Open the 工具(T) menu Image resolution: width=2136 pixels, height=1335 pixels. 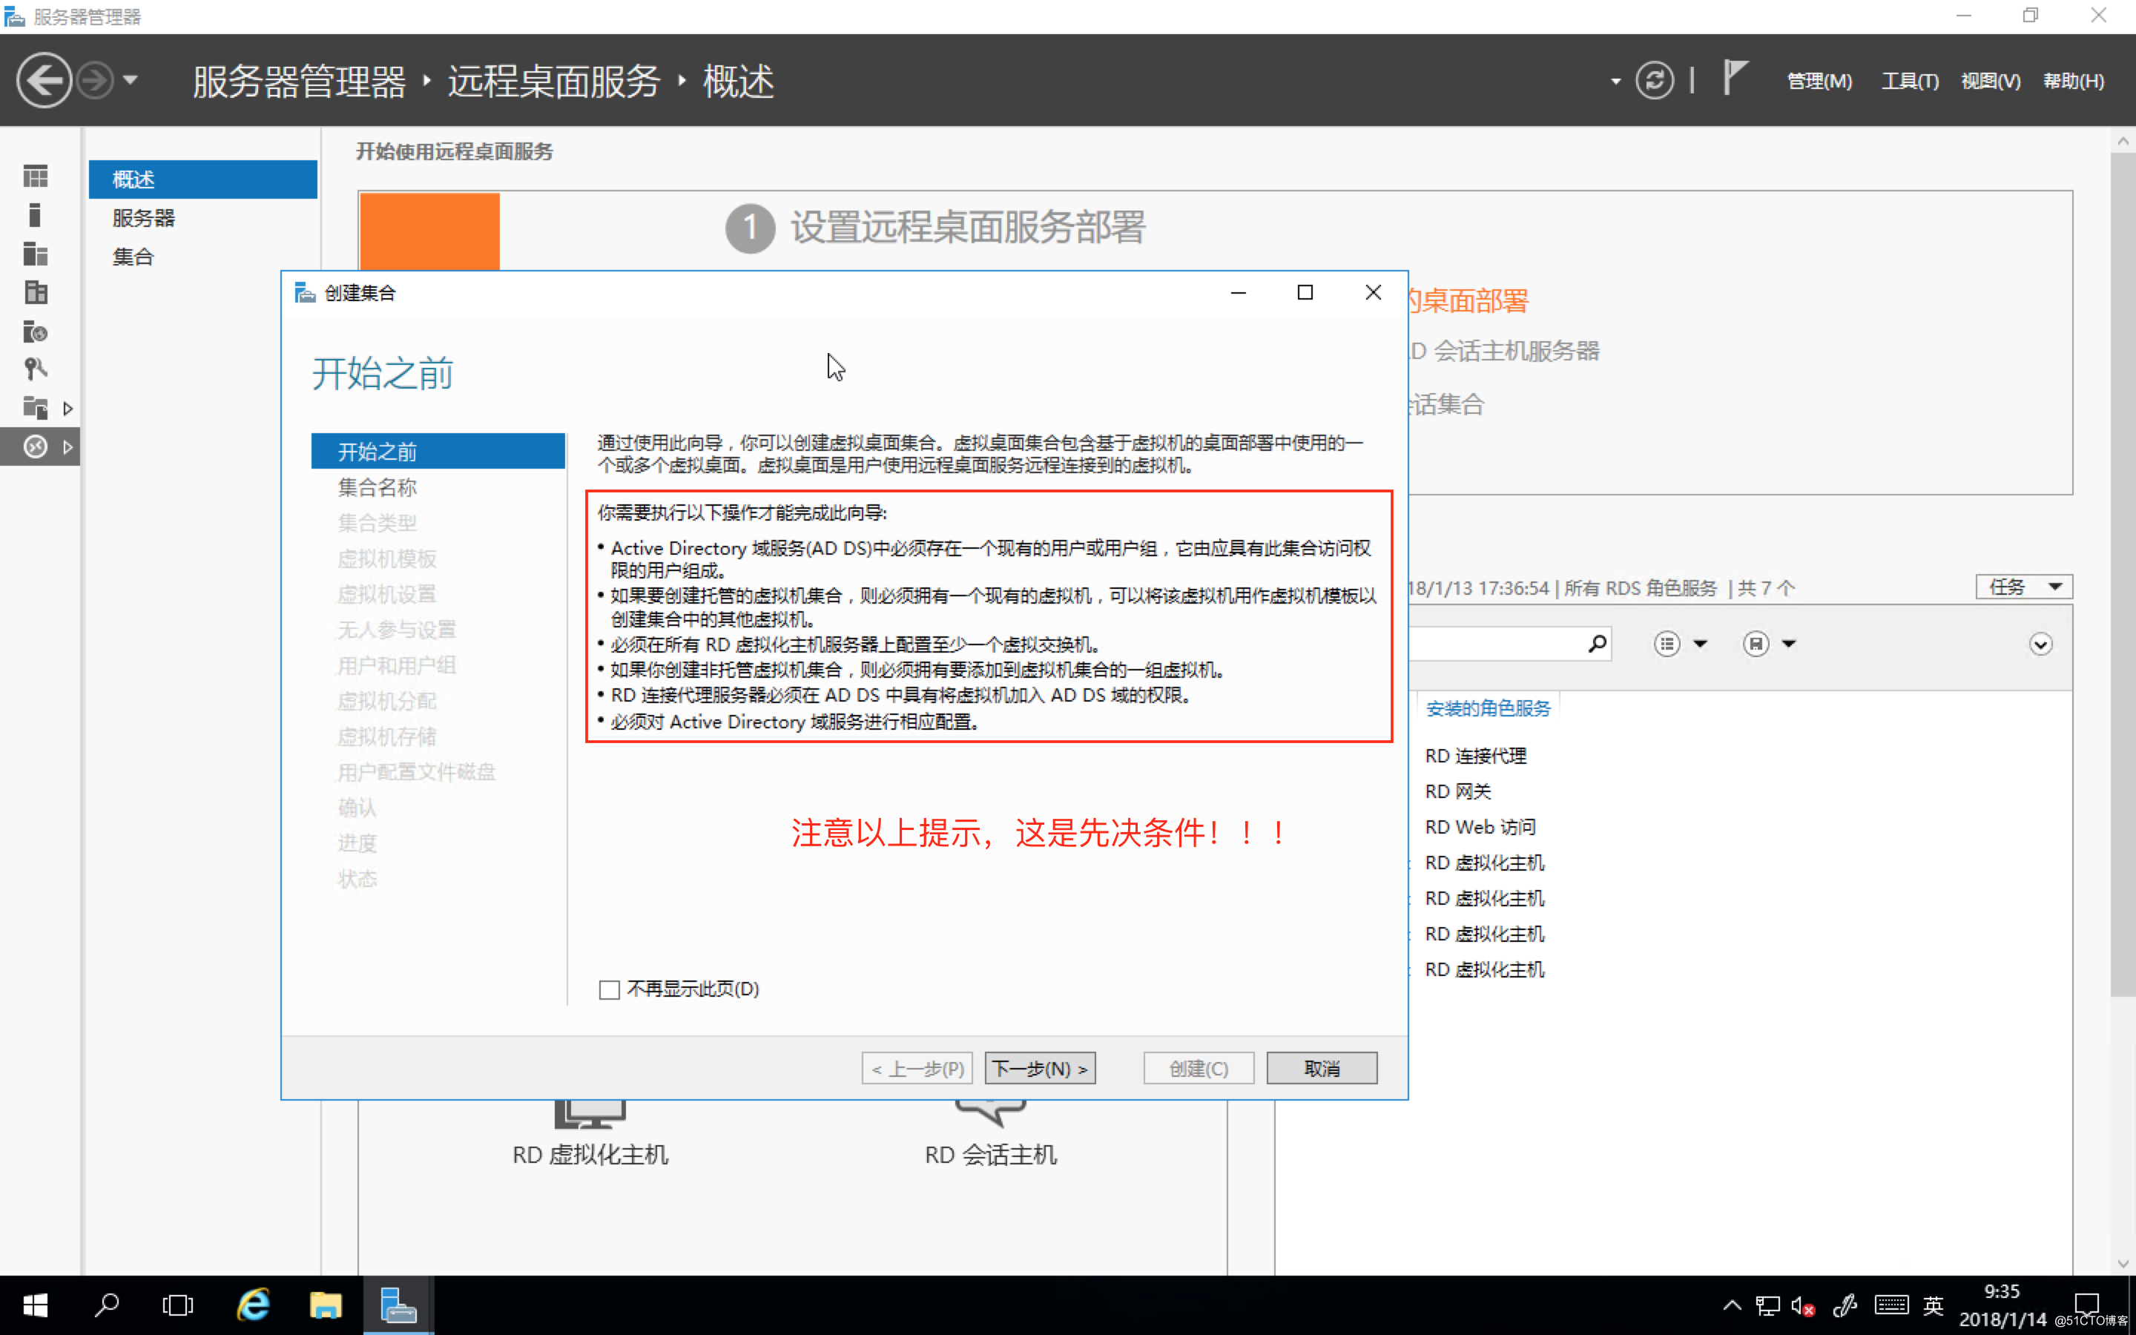tap(1909, 82)
